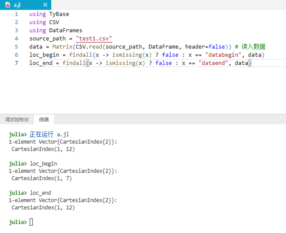This screenshot has height=233, width=286.
Task: Click the "dataend" string literal
Action: pos(213,63)
